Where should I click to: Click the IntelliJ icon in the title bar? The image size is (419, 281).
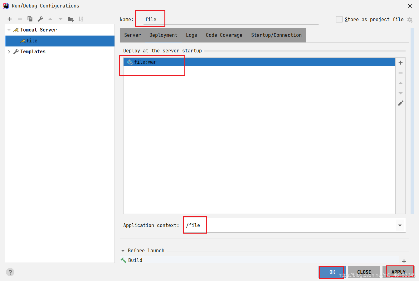[6, 6]
